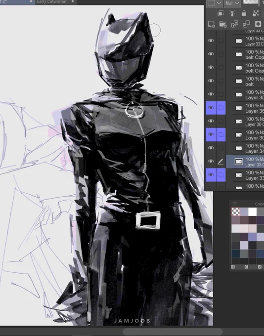The width and height of the screenshot is (264, 336).
Task: Create a new layer folder
Action: [223, 24]
